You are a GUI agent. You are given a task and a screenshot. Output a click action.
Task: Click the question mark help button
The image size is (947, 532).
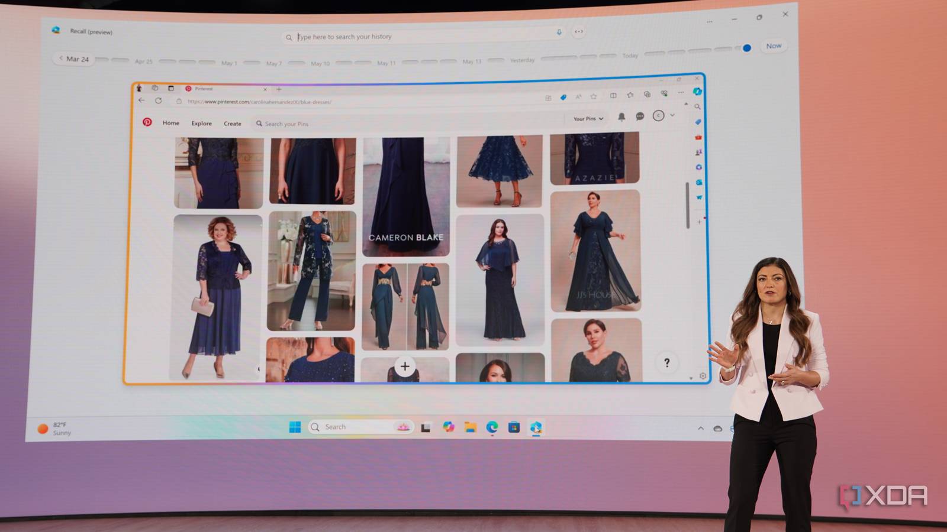[x=666, y=362]
